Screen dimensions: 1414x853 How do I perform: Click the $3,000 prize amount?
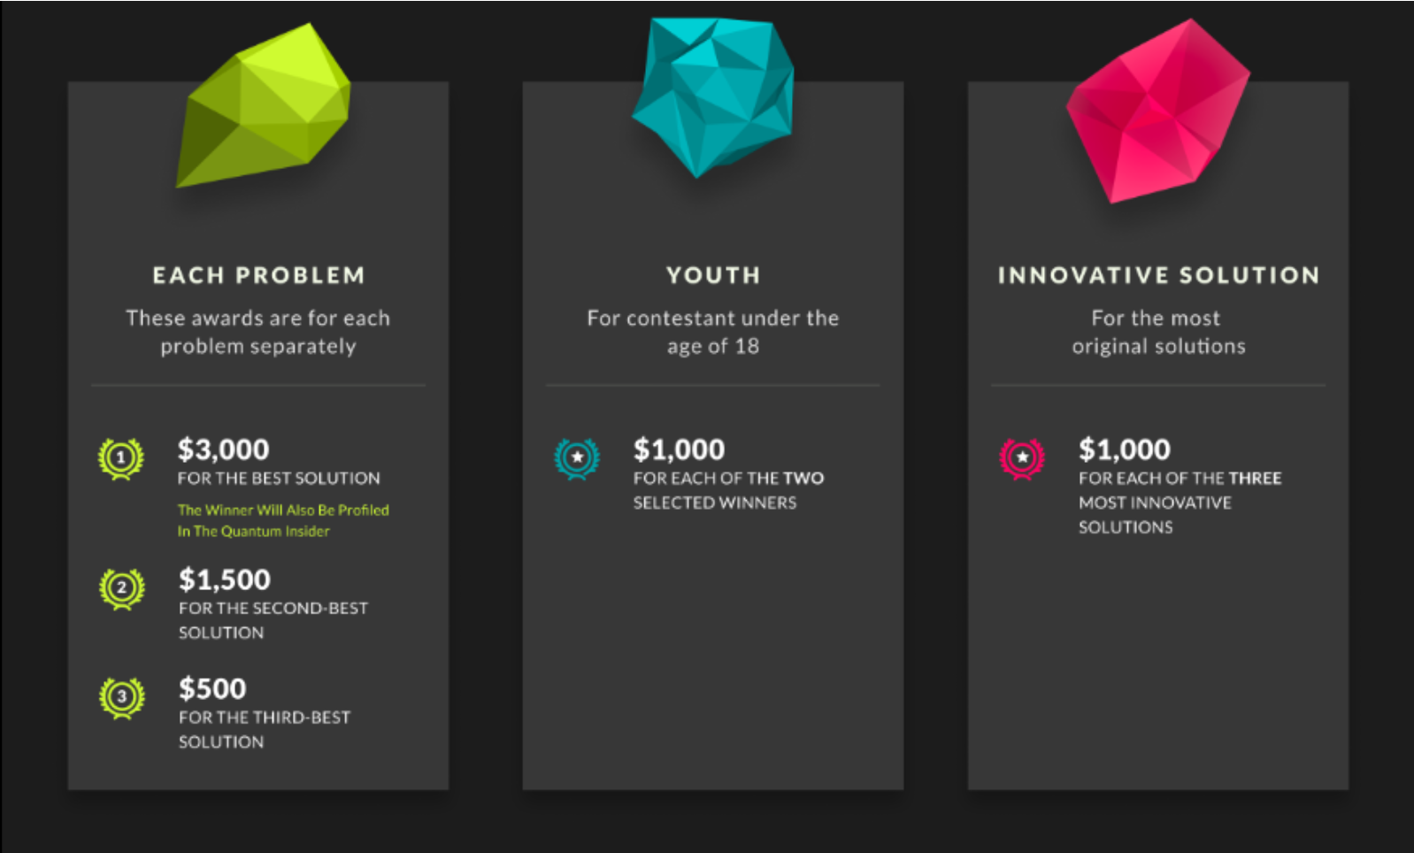pyautogui.click(x=223, y=450)
